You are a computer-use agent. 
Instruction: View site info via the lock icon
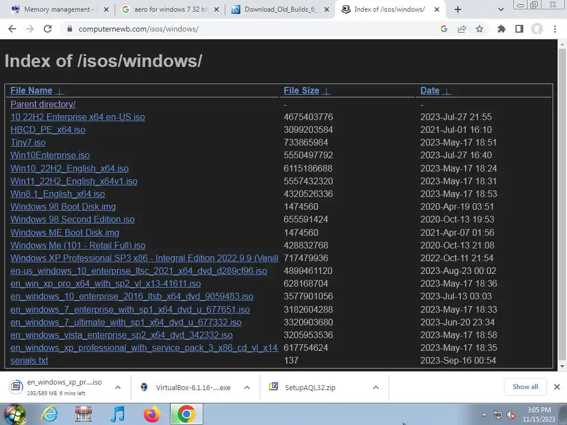70,29
